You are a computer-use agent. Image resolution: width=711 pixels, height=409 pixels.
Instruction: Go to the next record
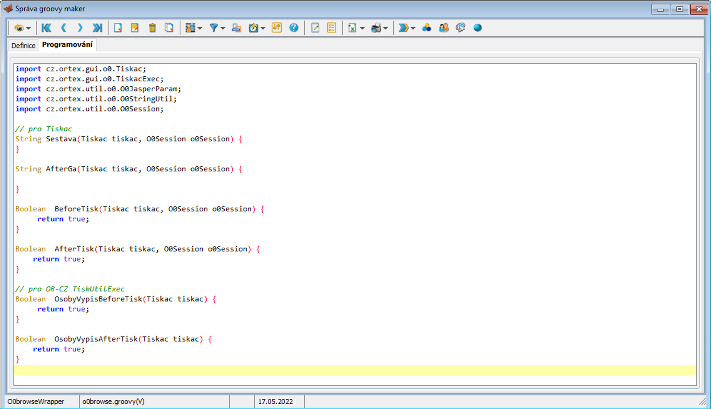80,28
